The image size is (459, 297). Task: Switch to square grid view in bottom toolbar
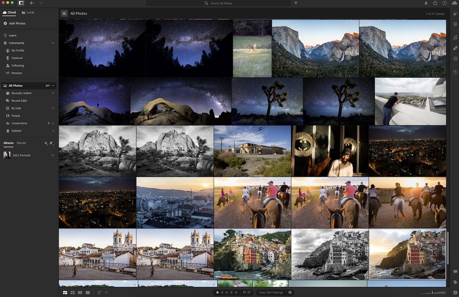click(x=73, y=292)
